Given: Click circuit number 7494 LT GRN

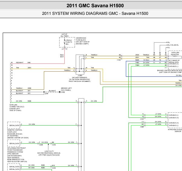Looking at the screenshot, I should tap(137, 65).
